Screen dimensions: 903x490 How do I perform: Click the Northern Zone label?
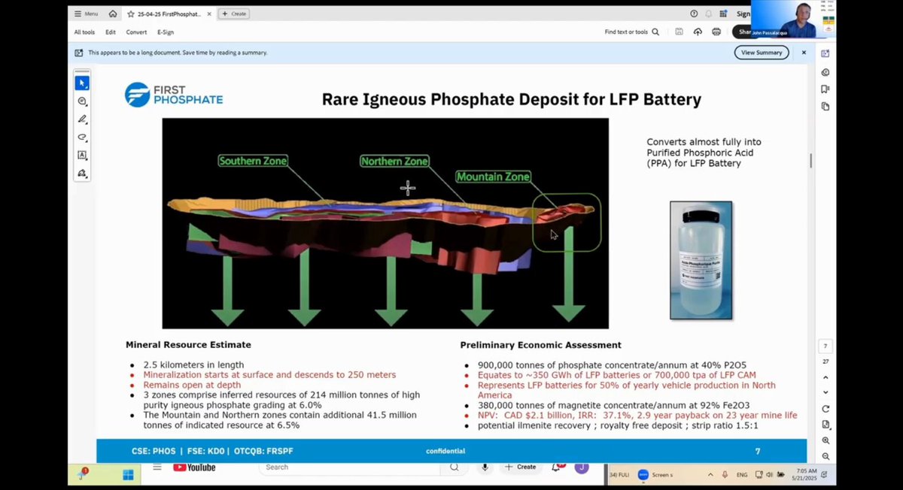[394, 161]
